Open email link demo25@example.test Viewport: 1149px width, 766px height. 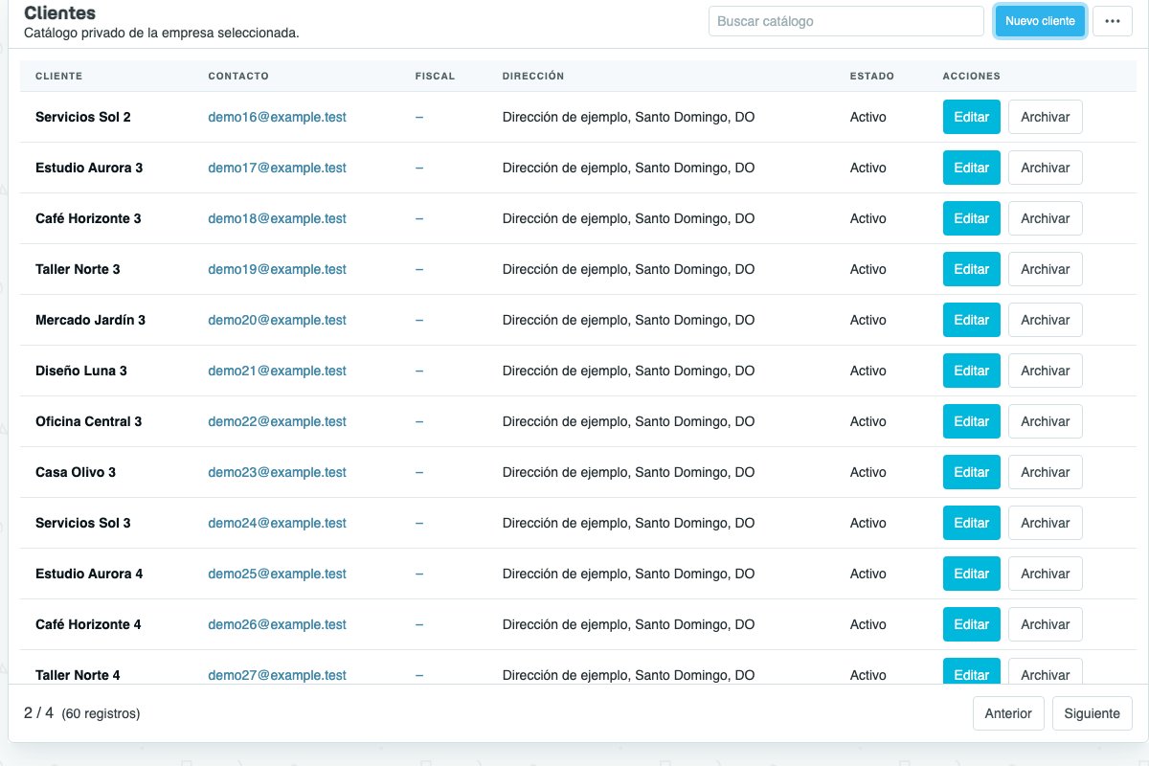click(278, 574)
